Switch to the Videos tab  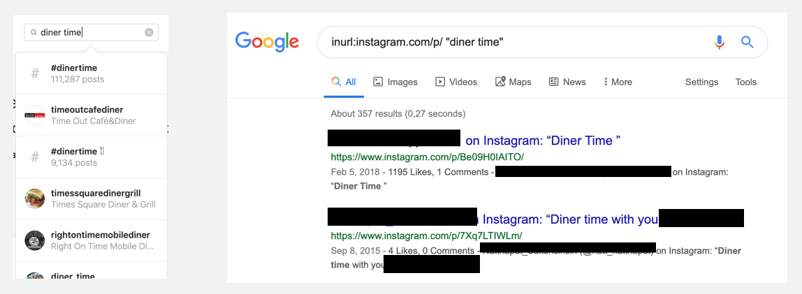455,82
